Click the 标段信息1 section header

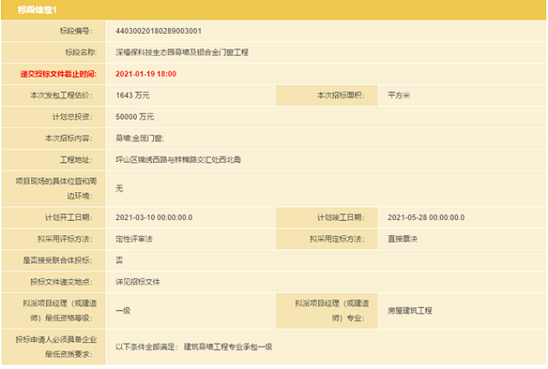[41, 10]
